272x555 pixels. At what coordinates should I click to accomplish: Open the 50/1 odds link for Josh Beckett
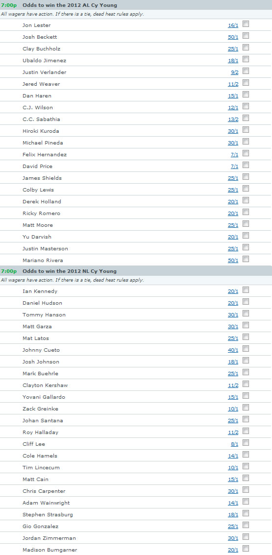point(233,37)
